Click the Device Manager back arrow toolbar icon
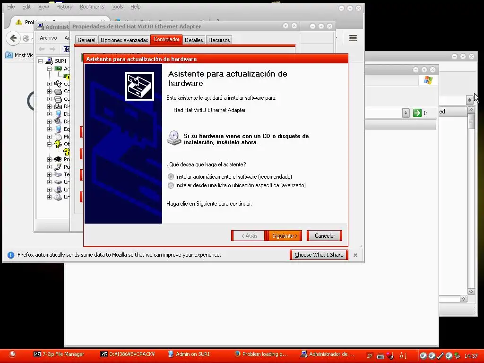 click(x=42, y=49)
